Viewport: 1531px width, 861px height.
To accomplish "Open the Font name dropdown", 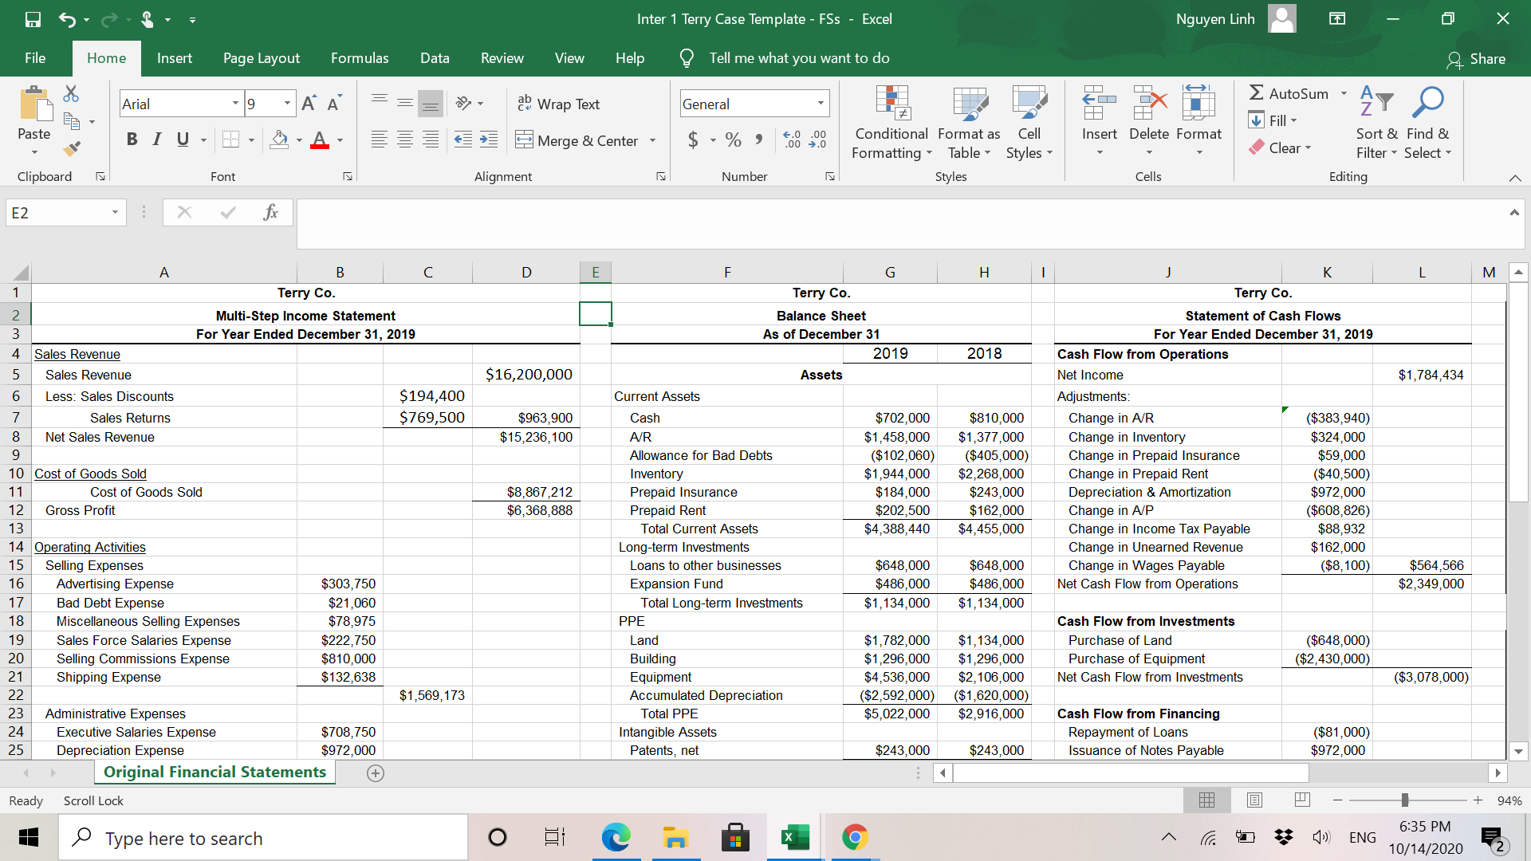I will tap(235, 103).
